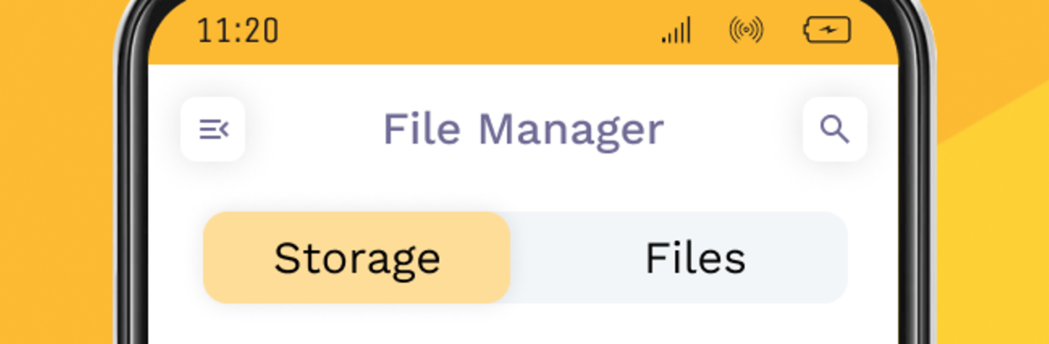Click the three-line hamburger list icon

click(x=213, y=129)
